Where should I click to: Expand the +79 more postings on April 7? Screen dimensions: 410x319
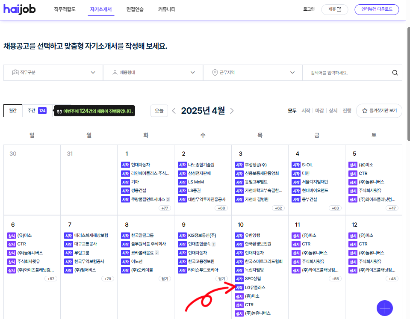[108, 279]
